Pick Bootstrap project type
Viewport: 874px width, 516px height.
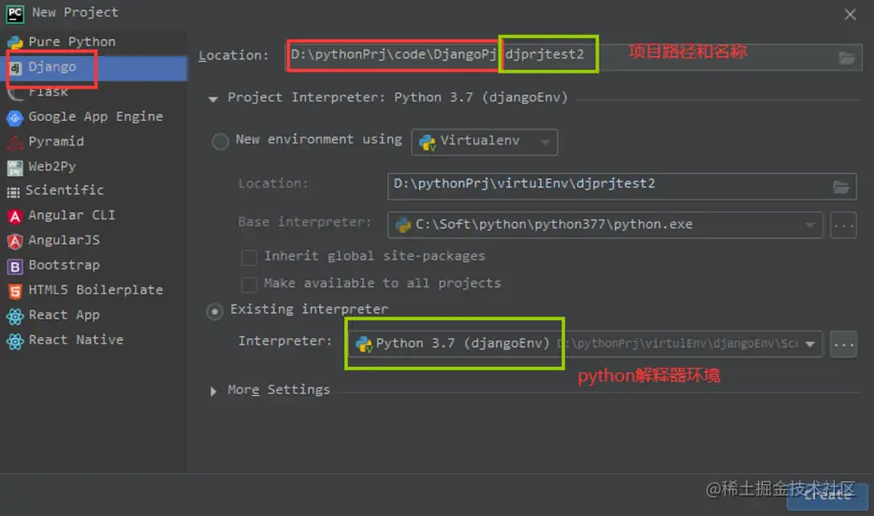[x=94, y=266]
